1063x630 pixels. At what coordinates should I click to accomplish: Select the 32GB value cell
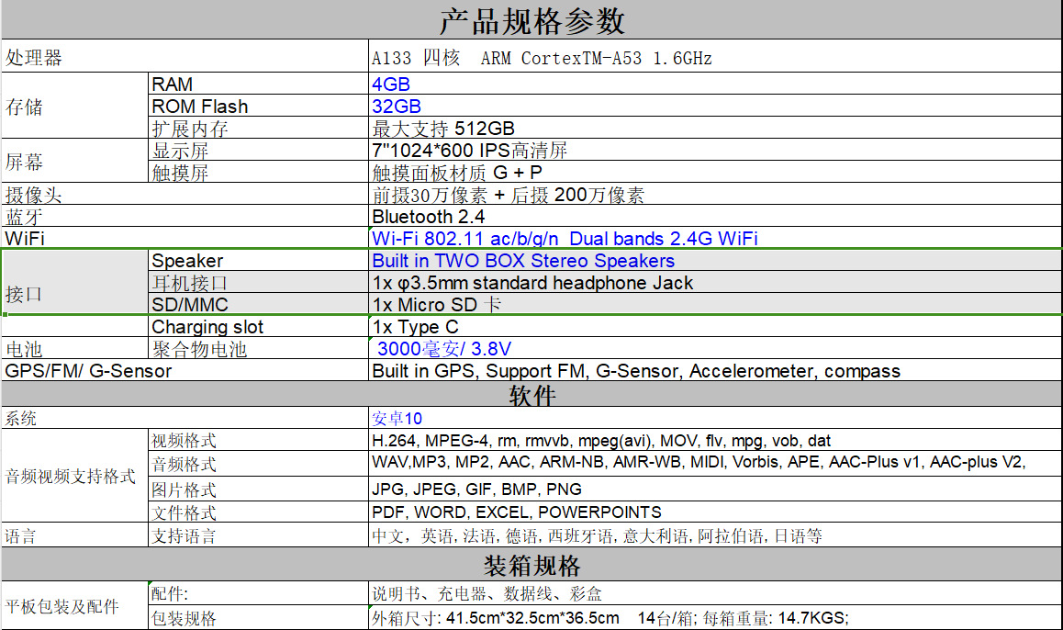715,106
